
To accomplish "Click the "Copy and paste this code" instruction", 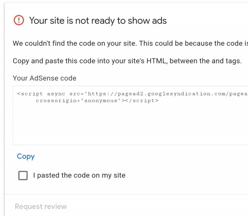I will [x=127, y=61].
